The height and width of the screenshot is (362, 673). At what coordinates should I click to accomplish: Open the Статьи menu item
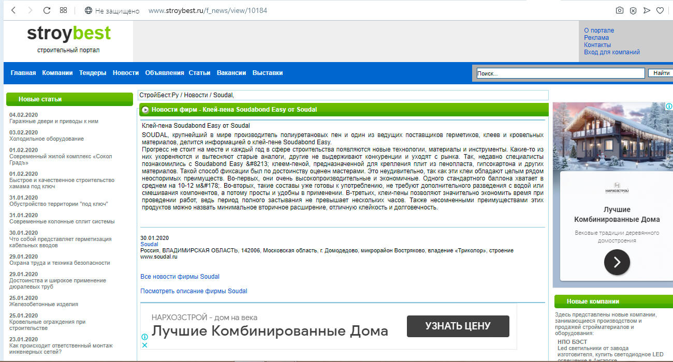click(199, 73)
